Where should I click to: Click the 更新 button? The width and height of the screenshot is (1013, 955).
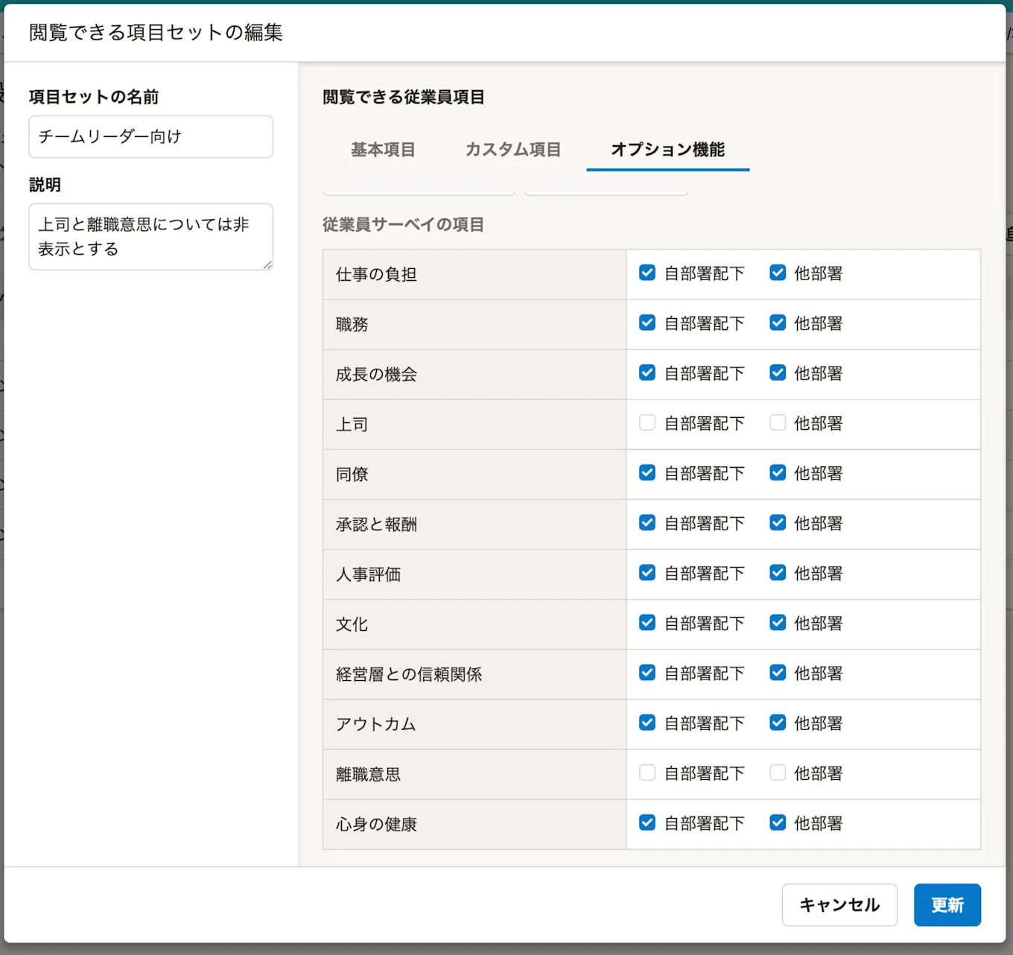(947, 905)
